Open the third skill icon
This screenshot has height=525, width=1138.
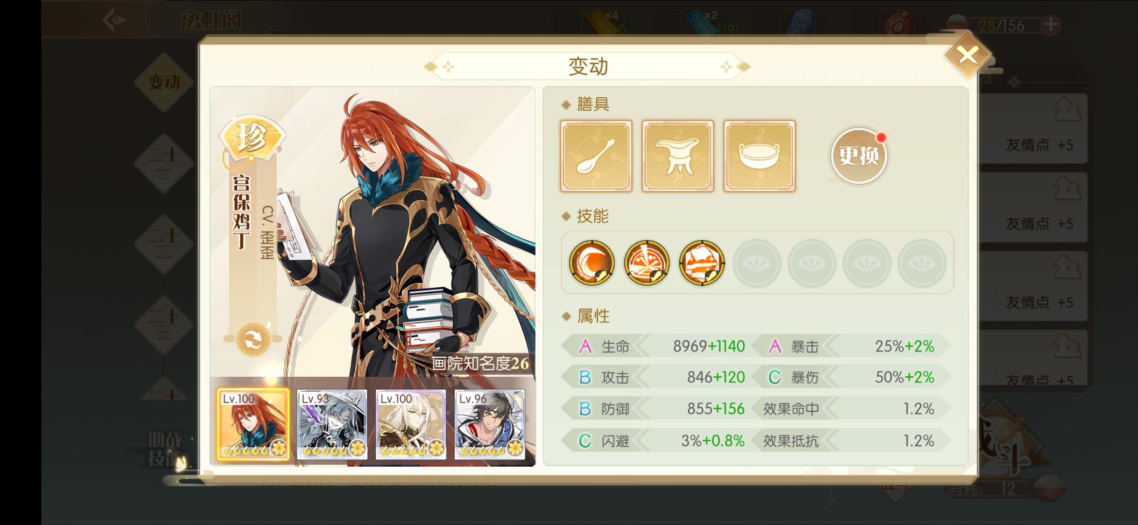(x=702, y=263)
